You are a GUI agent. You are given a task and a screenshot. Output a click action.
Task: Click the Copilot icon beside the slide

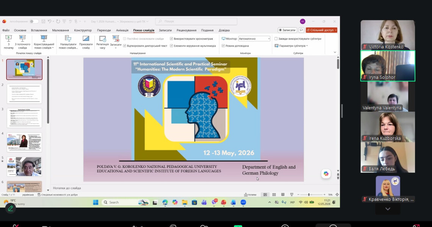pyautogui.click(x=326, y=174)
